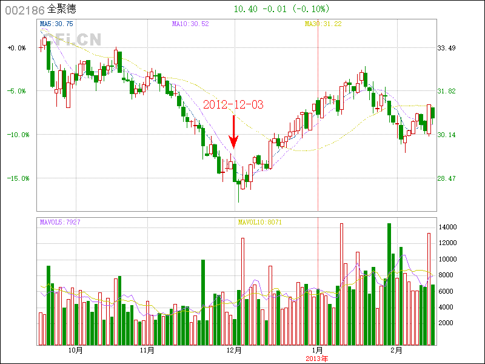The height and width of the screenshot is (364, 485).
Task: Click the 2013年 year marker
Action: 317,358
